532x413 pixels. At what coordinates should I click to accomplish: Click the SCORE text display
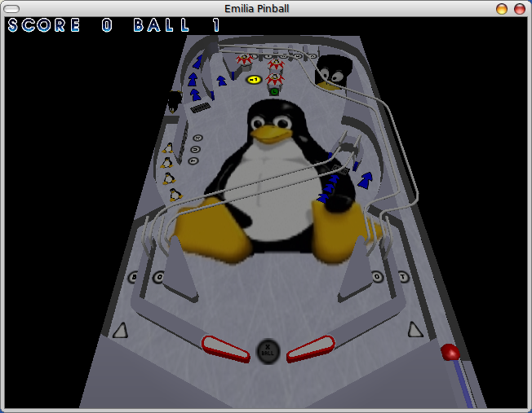pyautogui.click(x=45, y=25)
